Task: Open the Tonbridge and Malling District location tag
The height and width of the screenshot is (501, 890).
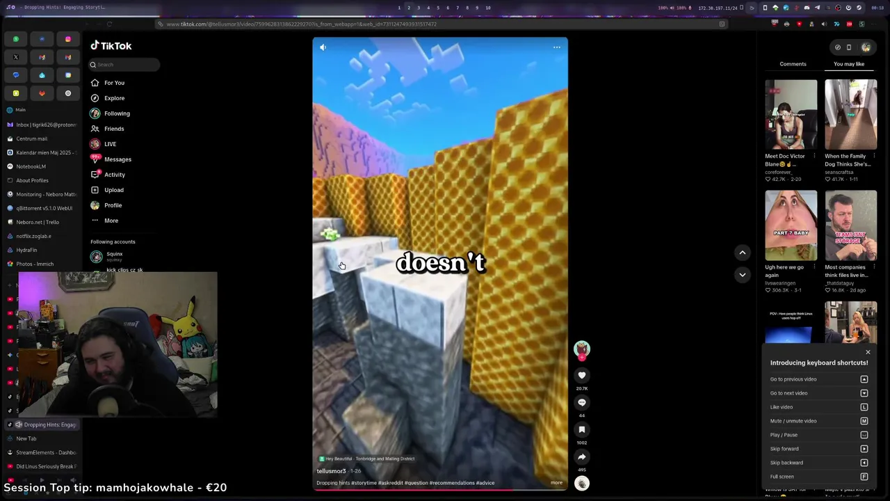Action: [367, 459]
